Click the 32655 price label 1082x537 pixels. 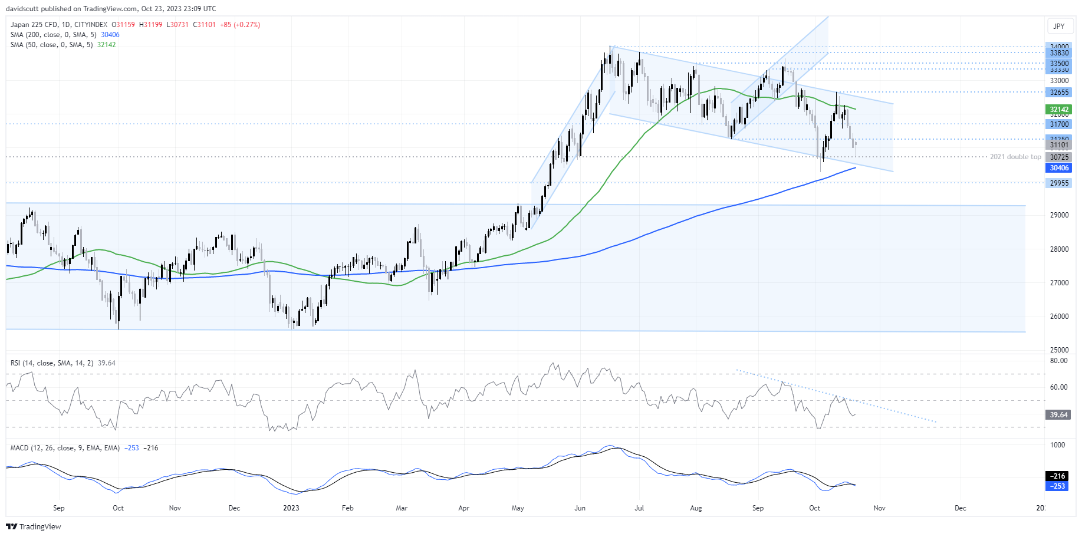[1059, 93]
